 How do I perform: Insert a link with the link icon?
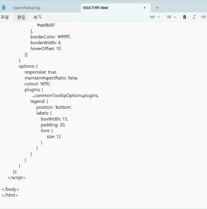click(x=203, y=17)
